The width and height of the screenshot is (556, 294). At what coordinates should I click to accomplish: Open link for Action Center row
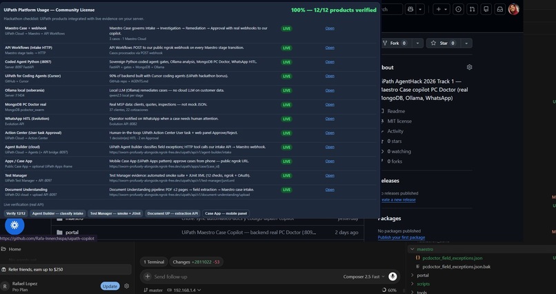pos(330,133)
